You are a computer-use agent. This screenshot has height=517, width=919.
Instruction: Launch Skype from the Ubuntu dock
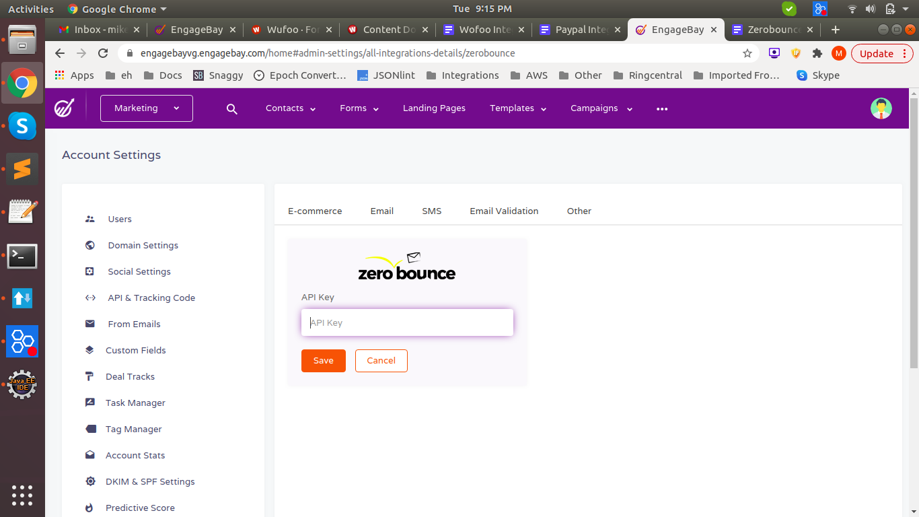[22, 125]
